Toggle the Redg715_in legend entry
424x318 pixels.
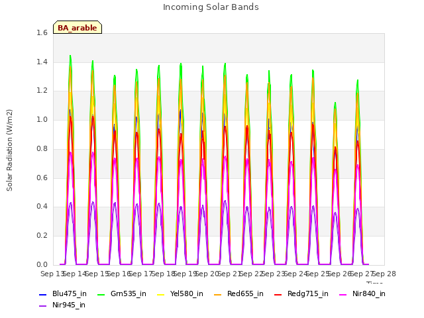(x=301, y=293)
